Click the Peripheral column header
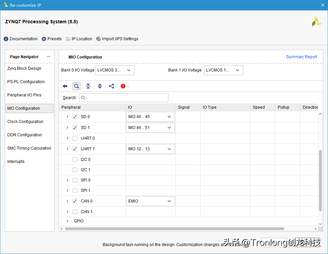 pos(92,107)
